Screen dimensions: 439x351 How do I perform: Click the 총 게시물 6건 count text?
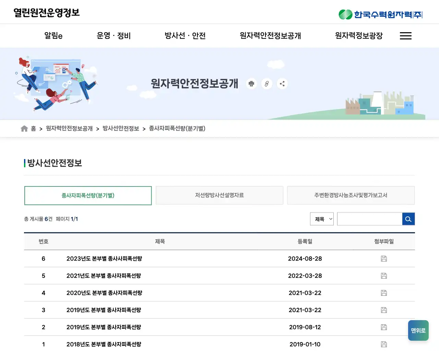coord(38,219)
